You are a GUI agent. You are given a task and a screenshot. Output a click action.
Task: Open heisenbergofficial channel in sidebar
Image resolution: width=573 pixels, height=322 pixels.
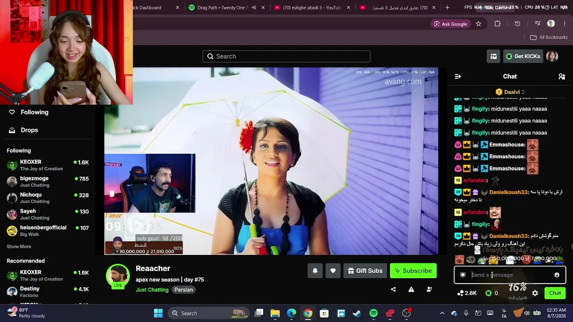48,231
